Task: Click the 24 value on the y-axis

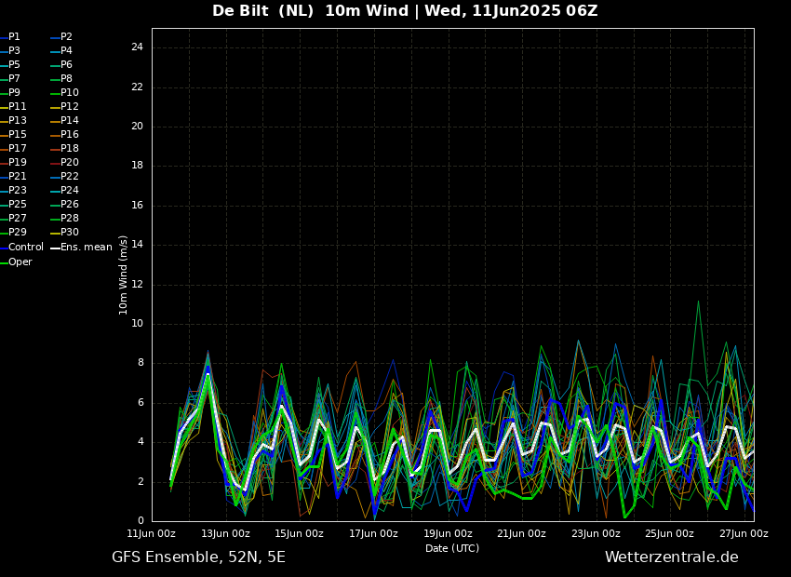Action: pyautogui.click(x=137, y=47)
